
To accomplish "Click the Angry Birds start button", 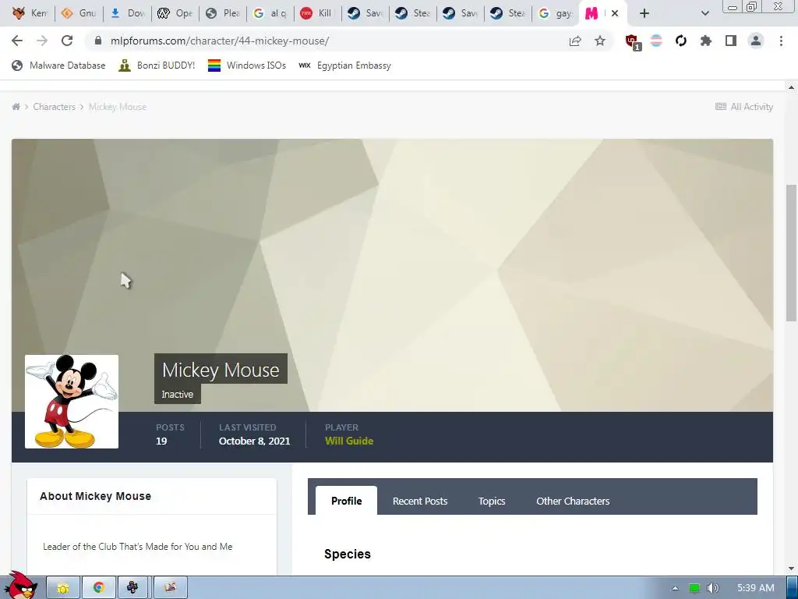I will pyautogui.click(x=21, y=586).
